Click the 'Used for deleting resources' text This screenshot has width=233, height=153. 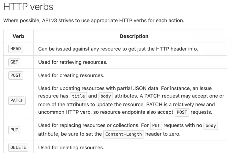tap(71, 148)
